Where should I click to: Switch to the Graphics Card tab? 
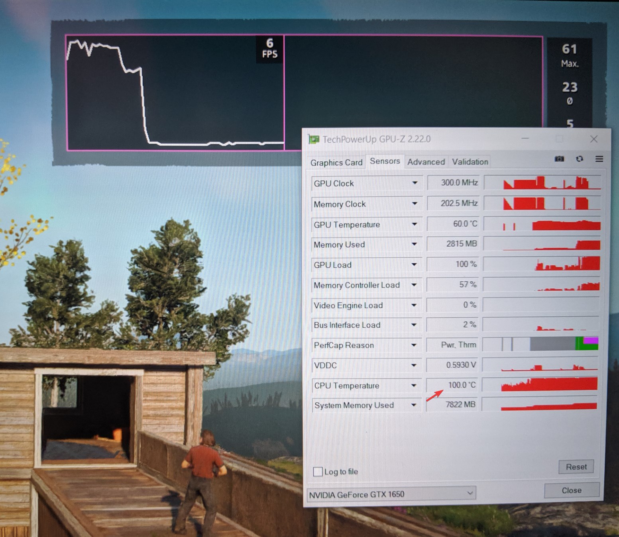pos(336,163)
